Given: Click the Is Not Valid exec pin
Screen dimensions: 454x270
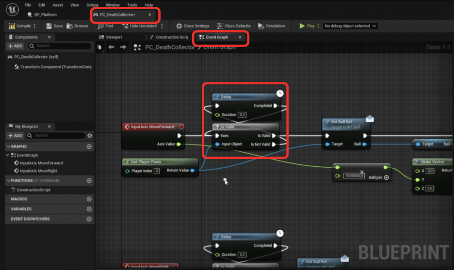Looking at the screenshot, I should coord(274,144).
